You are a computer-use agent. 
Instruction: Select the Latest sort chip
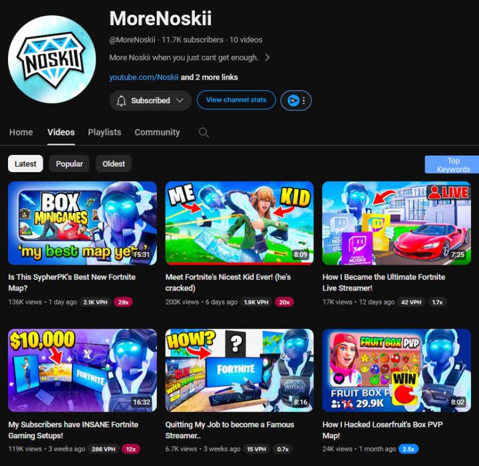pos(25,164)
